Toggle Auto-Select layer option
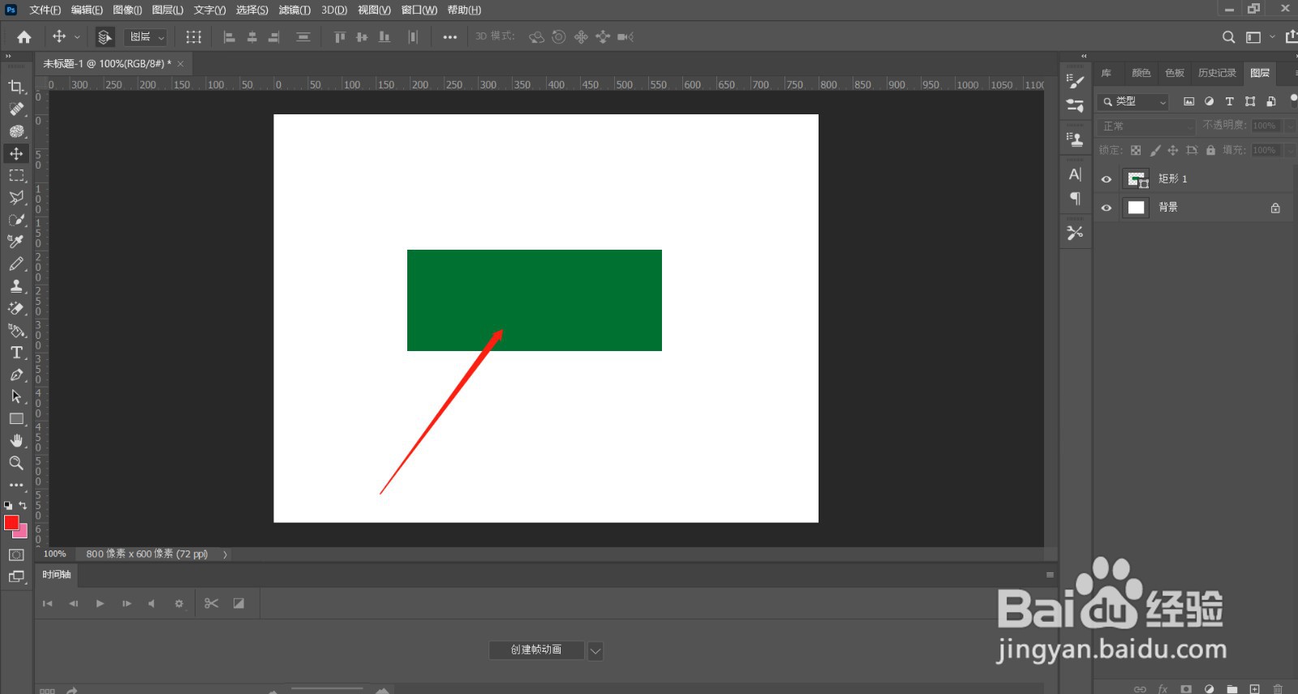This screenshot has width=1298, height=694. pos(105,37)
